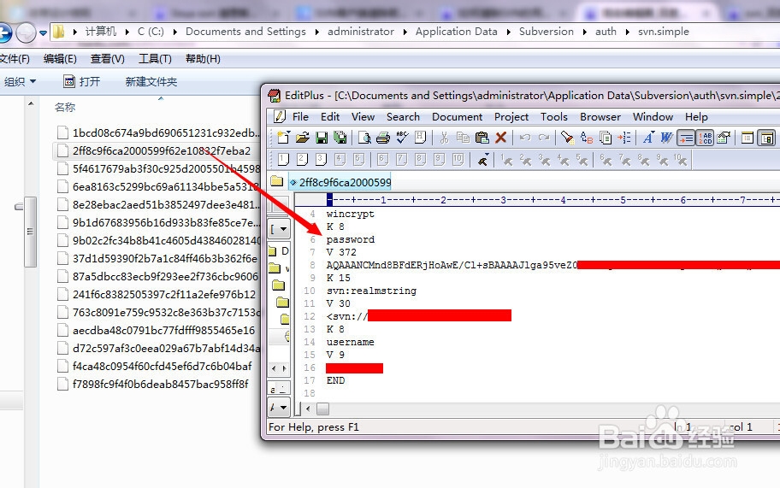Click the Find flashlight icon

567,137
